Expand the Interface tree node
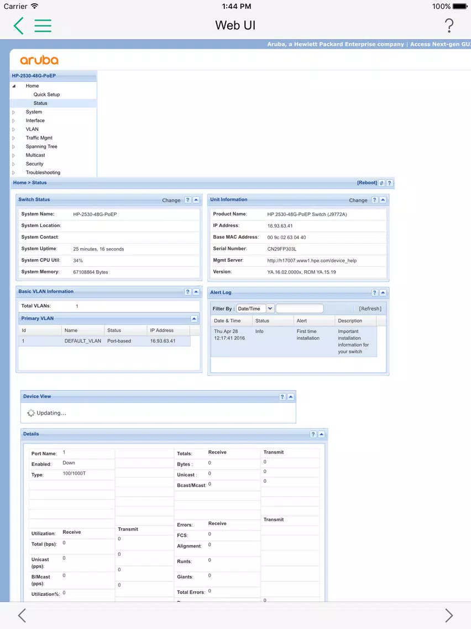This screenshot has width=471, height=629. tap(14, 121)
